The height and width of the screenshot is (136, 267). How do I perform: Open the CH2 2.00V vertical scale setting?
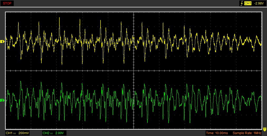click(59, 133)
